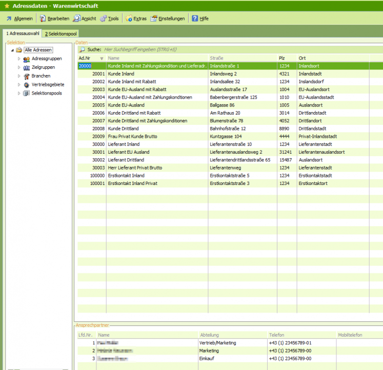Image resolution: width=383 pixels, height=370 pixels.
Task: Select the Adressgruppen tree item
Action: pos(47,59)
